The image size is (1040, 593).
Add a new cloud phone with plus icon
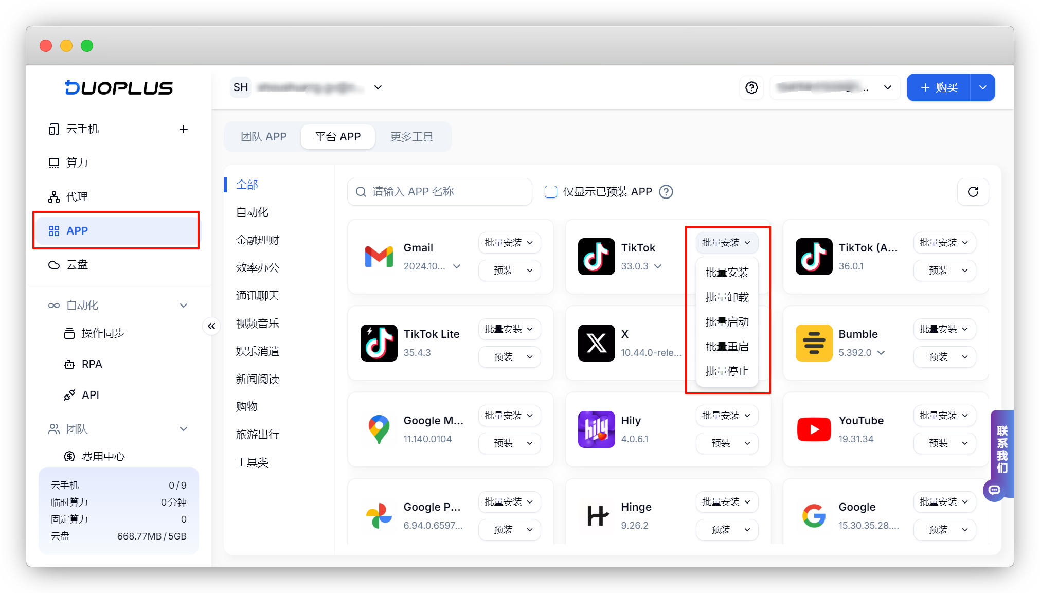tap(184, 129)
